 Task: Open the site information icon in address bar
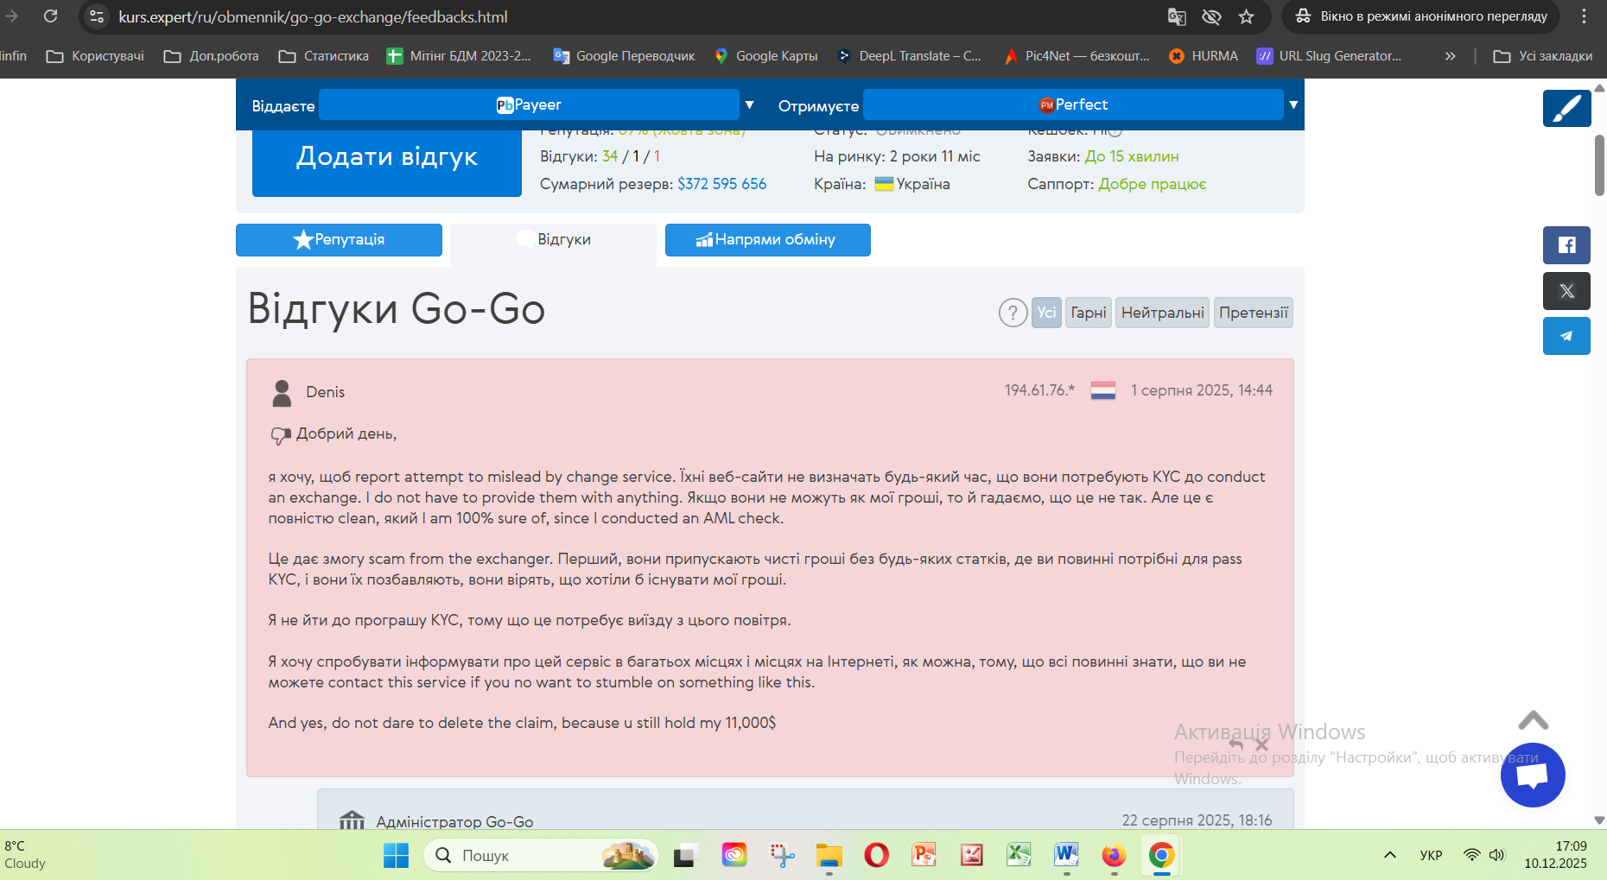[97, 16]
